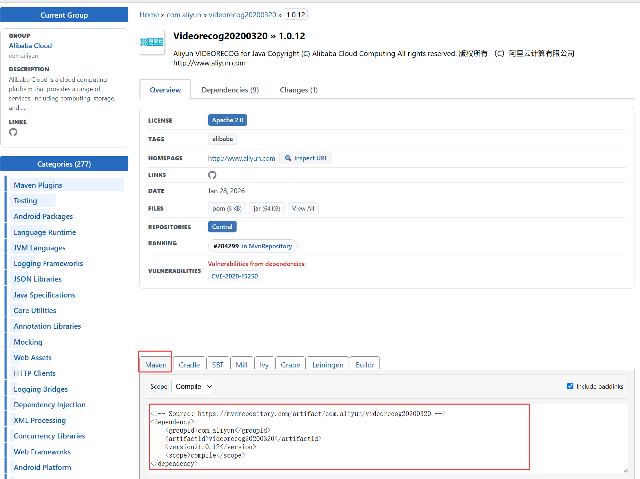Click the snippet textarea resize handle
The width and height of the screenshot is (640, 479).
pos(626,470)
